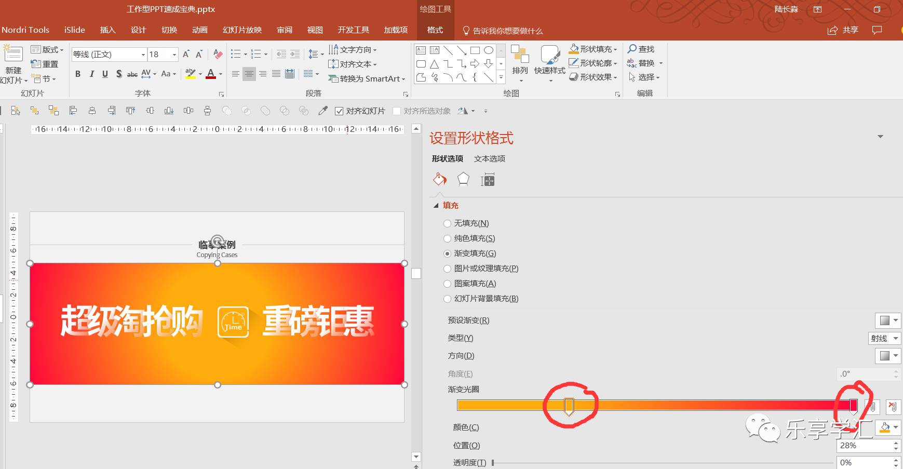Image resolution: width=903 pixels, height=469 pixels.
Task: Select the oval shape in the shapes gallery
Action: point(488,50)
